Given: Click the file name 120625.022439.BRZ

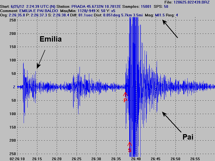Looking at the screenshot, I should point(191,2).
